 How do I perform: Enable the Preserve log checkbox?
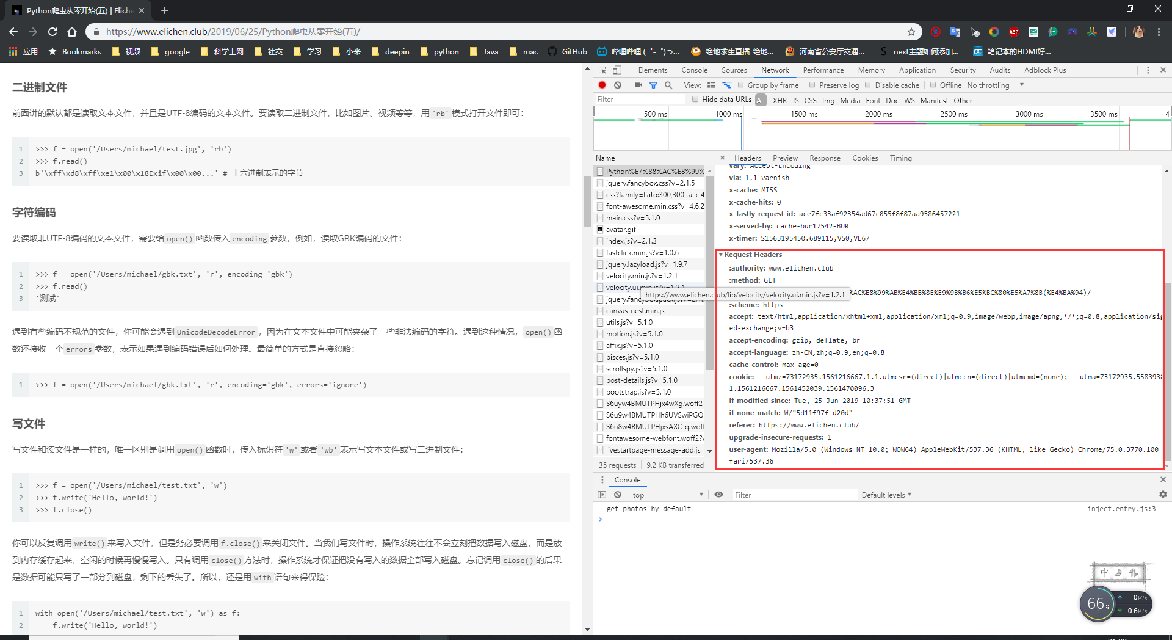pyautogui.click(x=812, y=85)
